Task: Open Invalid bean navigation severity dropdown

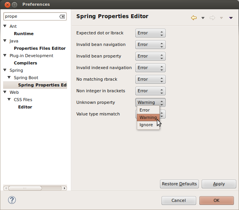Action: click(x=150, y=44)
